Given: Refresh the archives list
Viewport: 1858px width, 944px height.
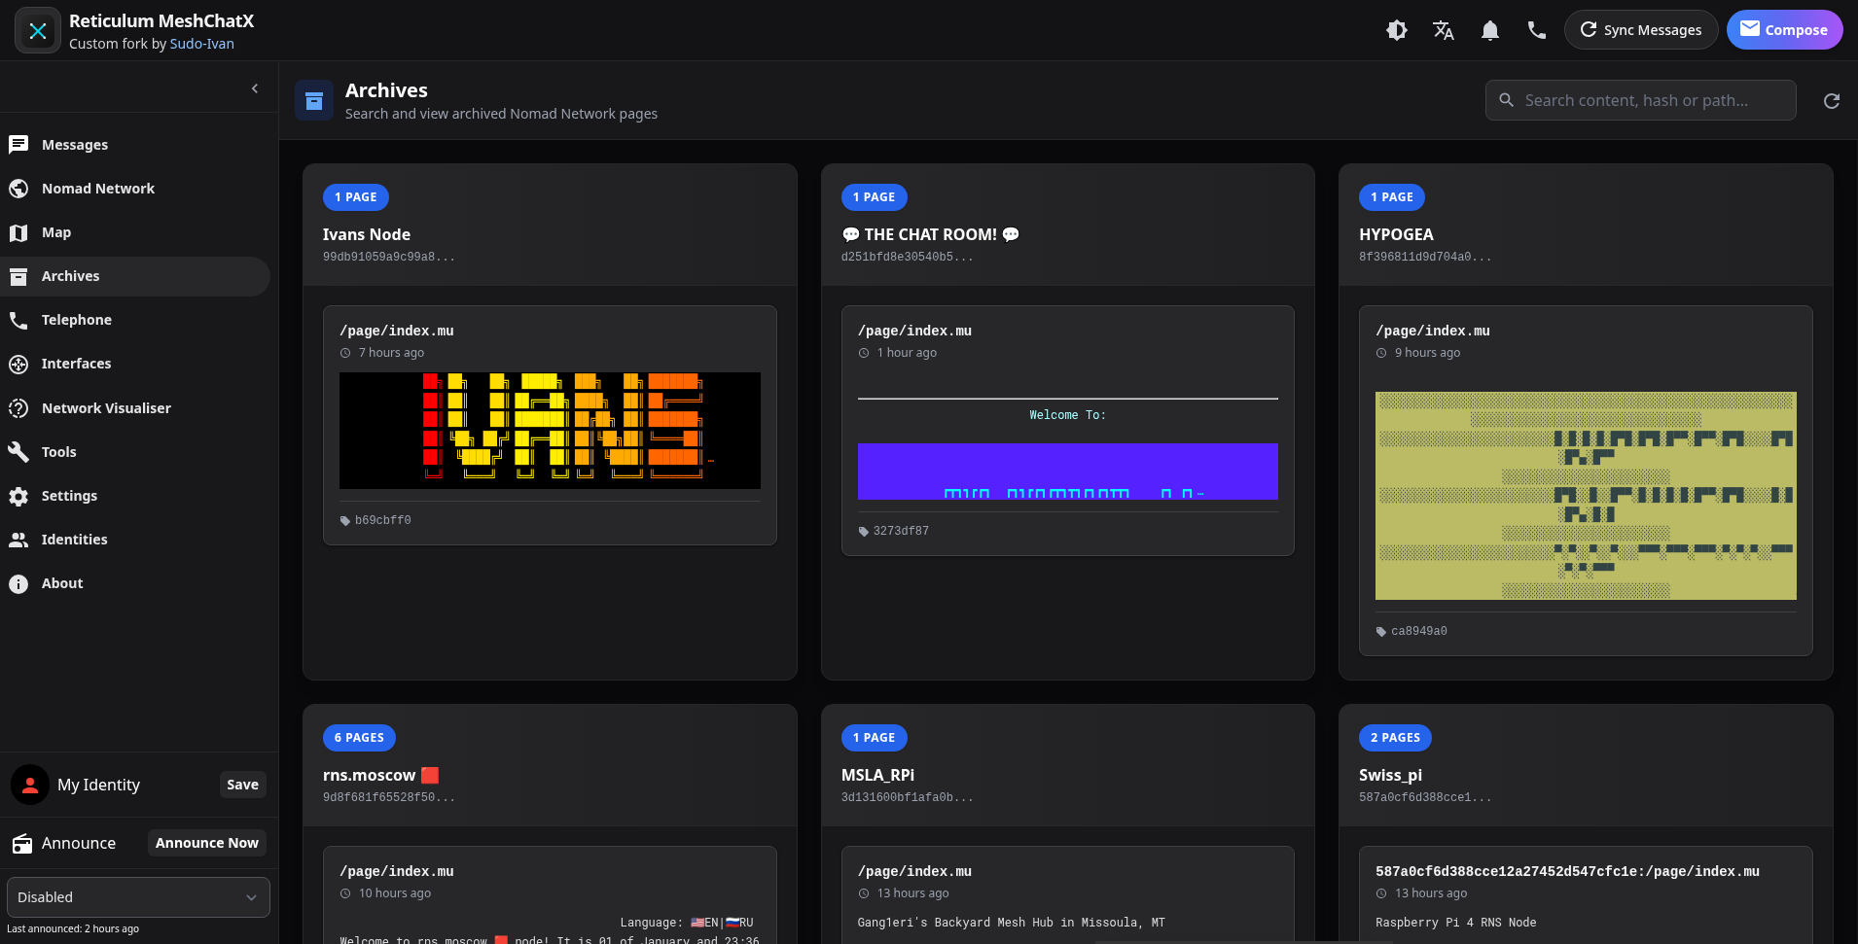Looking at the screenshot, I should (x=1832, y=101).
